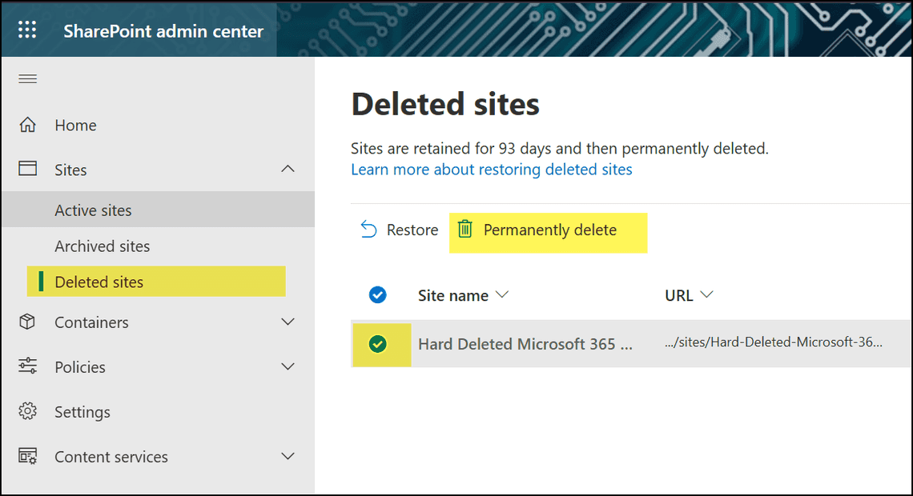Click the Restore undo arrow icon
The image size is (913, 496).
368,229
